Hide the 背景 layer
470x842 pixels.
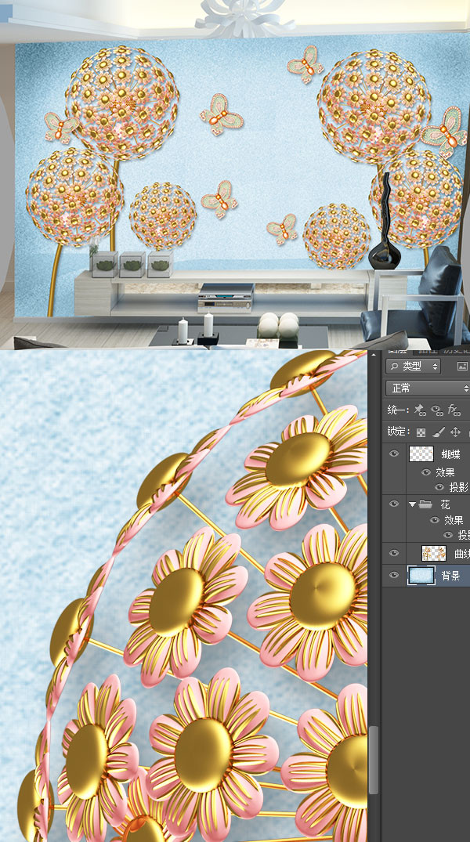pyautogui.click(x=394, y=575)
